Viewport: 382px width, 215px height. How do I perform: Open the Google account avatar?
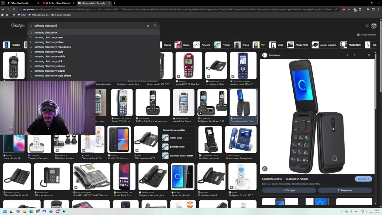373,26
